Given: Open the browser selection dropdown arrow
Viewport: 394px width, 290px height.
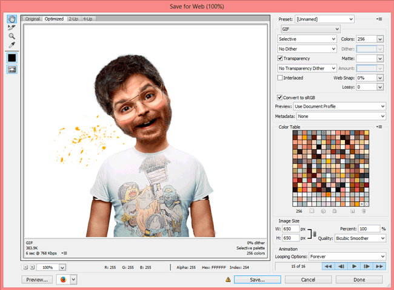Looking at the screenshot, I should pos(73,280).
